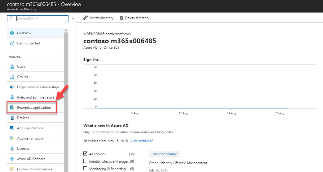323x172 pixels.
Task: Click the Users person icon
Action: (12, 67)
